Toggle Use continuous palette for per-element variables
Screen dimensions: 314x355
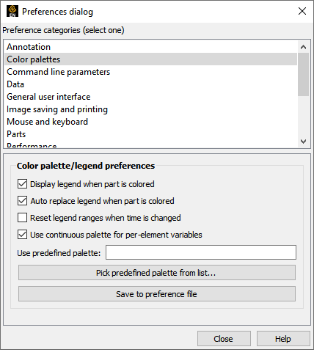22,235
